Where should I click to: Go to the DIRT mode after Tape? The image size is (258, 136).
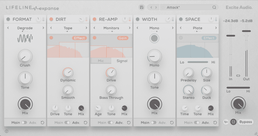point(87,28)
